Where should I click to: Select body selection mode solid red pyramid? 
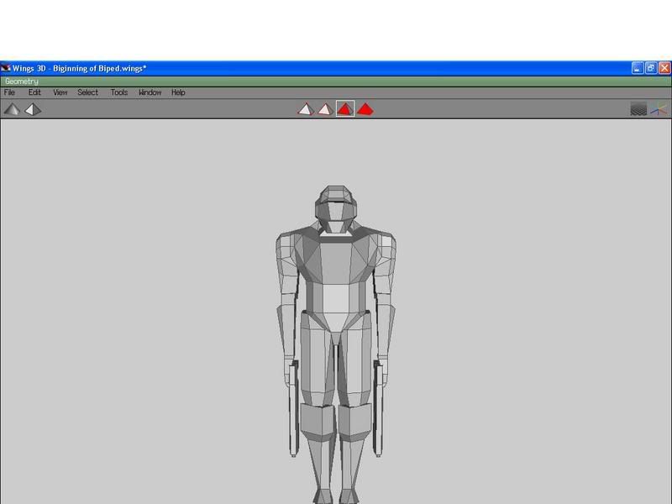365,109
